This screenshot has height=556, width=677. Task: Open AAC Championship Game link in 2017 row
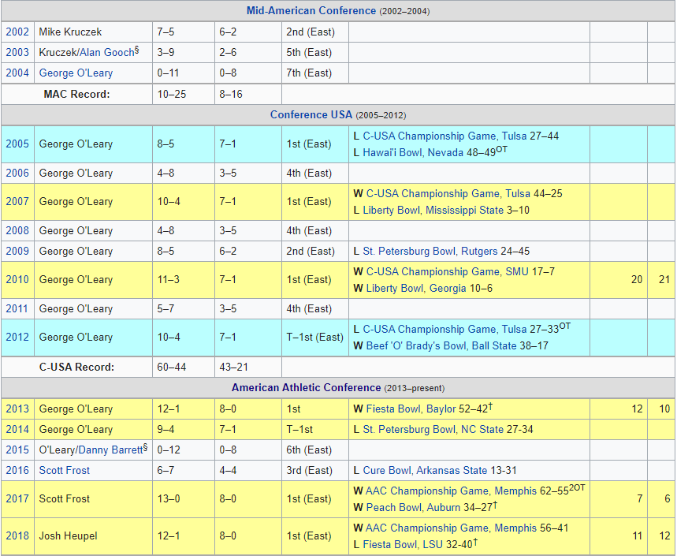tap(427, 491)
